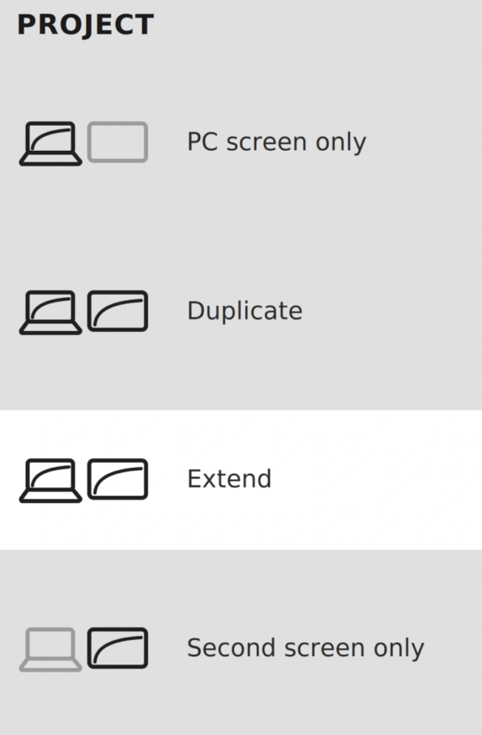Select the Extend text label
The width and height of the screenshot is (482, 735).
(229, 479)
